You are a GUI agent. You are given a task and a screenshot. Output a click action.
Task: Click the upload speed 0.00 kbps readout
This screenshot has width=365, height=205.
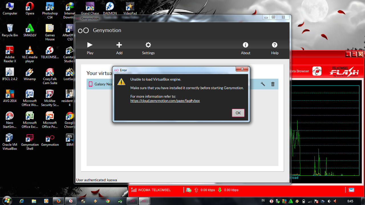pyautogui.click(x=208, y=190)
